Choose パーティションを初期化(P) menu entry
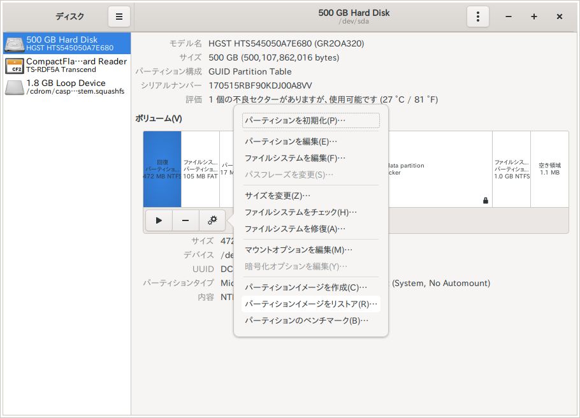 point(311,120)
